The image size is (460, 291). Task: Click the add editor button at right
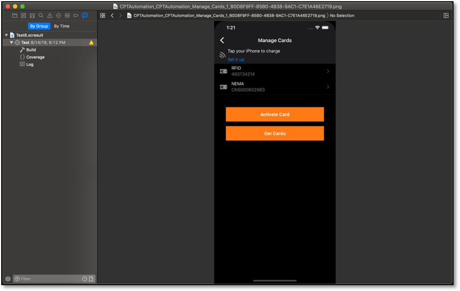click(x=446, y=16)
